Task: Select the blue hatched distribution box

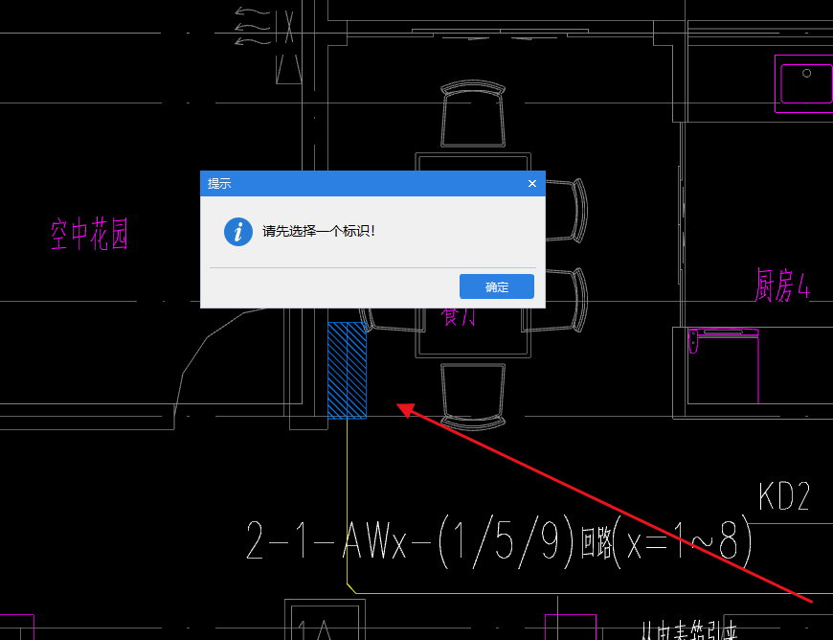Action: tap(347, 370)
